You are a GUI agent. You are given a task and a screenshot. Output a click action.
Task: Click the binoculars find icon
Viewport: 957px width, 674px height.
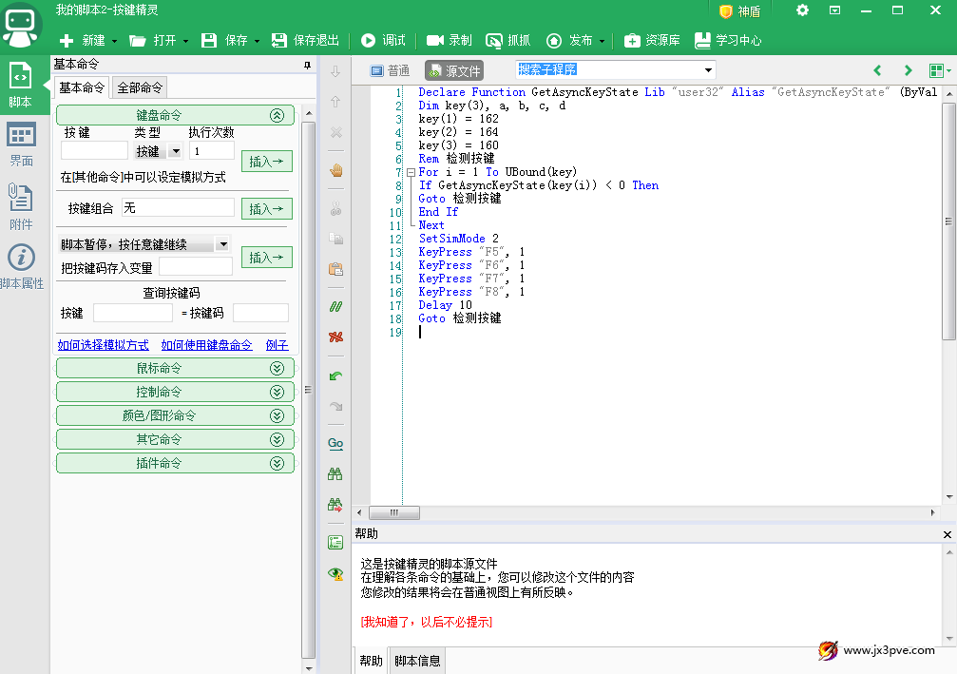pos(335,473)
